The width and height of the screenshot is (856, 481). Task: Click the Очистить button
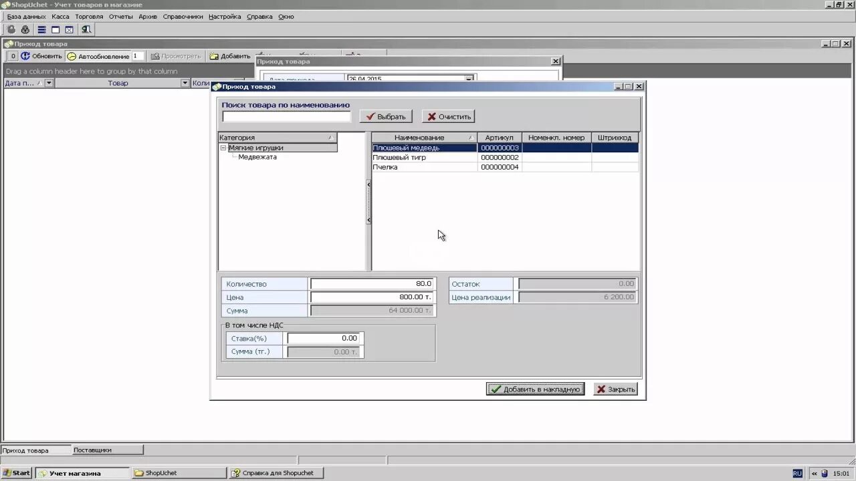click(448, 116)
